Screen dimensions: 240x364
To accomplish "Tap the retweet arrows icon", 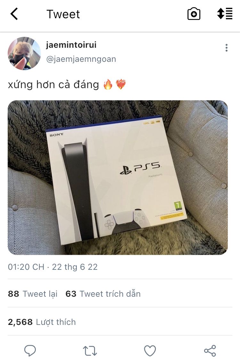I will (90, 351).
